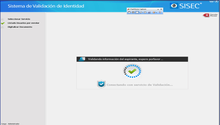Select the Seleccionar Servicio step
220x125 pixels.
click(19, 19)
